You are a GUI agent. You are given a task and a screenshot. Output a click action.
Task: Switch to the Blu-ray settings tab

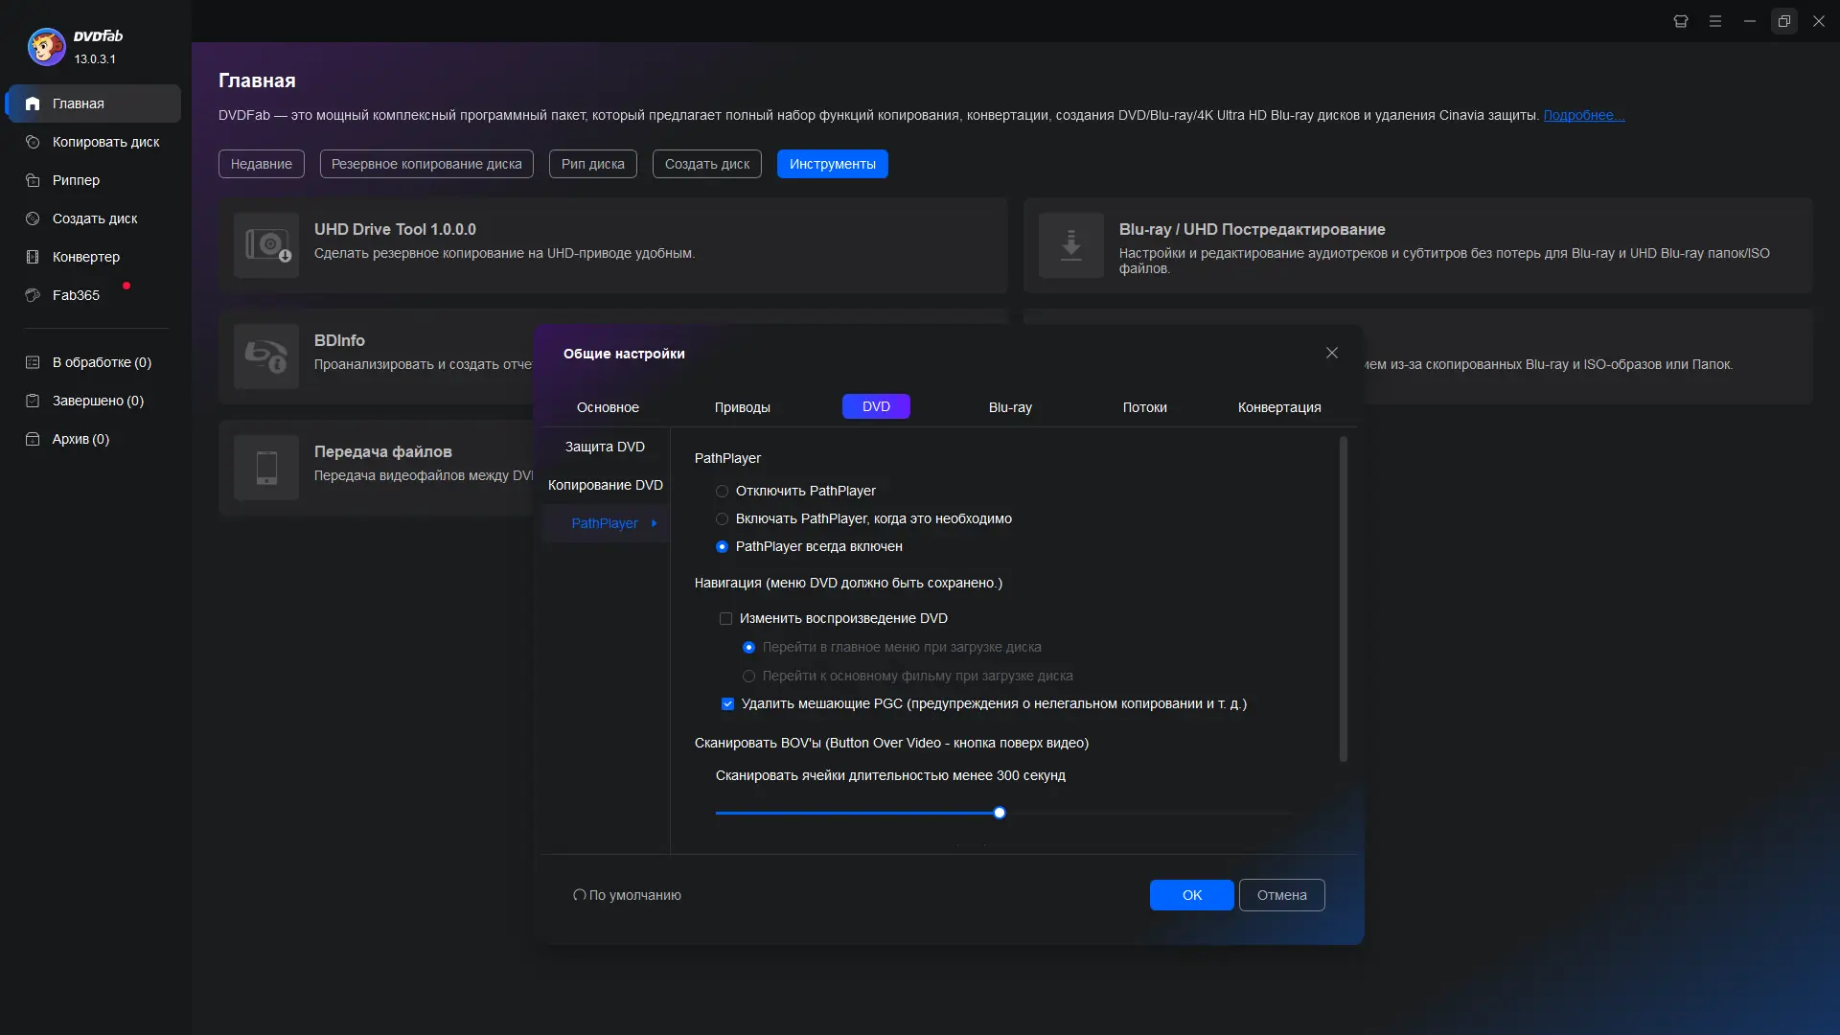(x=1010, y=407)
